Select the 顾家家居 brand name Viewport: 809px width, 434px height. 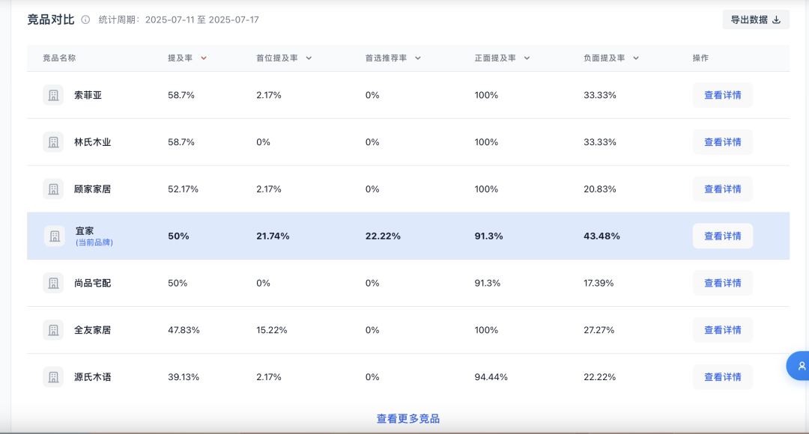(92, 189)
